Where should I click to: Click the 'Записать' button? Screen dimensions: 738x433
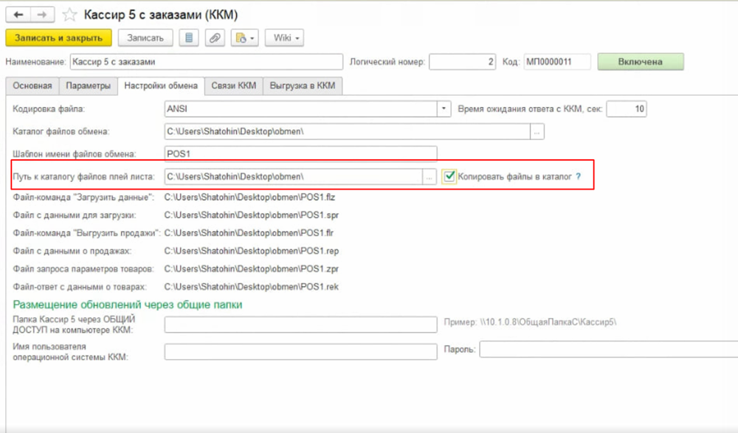[x=145, y=38]
